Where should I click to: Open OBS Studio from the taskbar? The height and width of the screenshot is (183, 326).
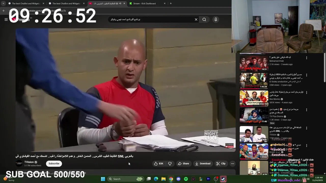coord(216,179)
